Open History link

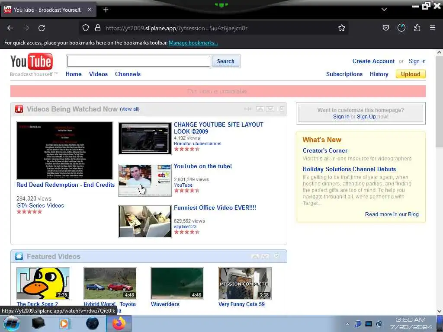pyautogui.click(x=379, y=74)
